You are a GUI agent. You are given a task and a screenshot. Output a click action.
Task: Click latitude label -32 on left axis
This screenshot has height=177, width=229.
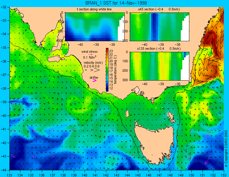click(4, 7)
